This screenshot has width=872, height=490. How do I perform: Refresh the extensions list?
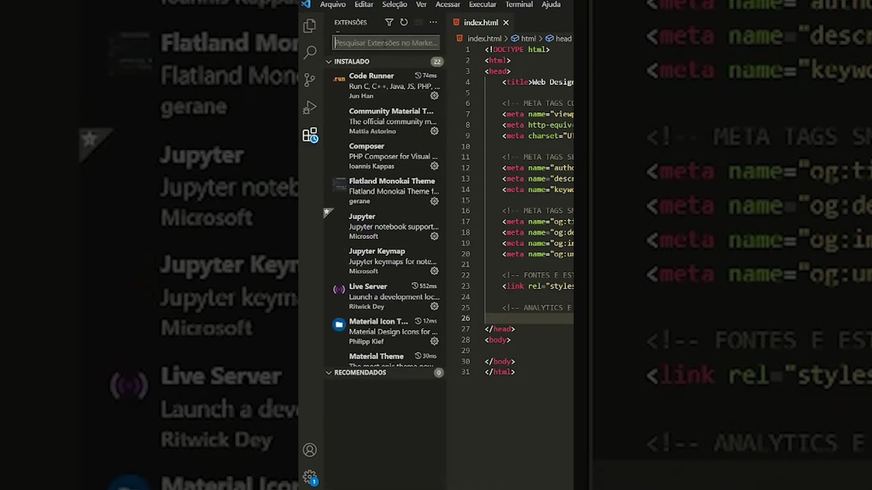tap(404, 22)
